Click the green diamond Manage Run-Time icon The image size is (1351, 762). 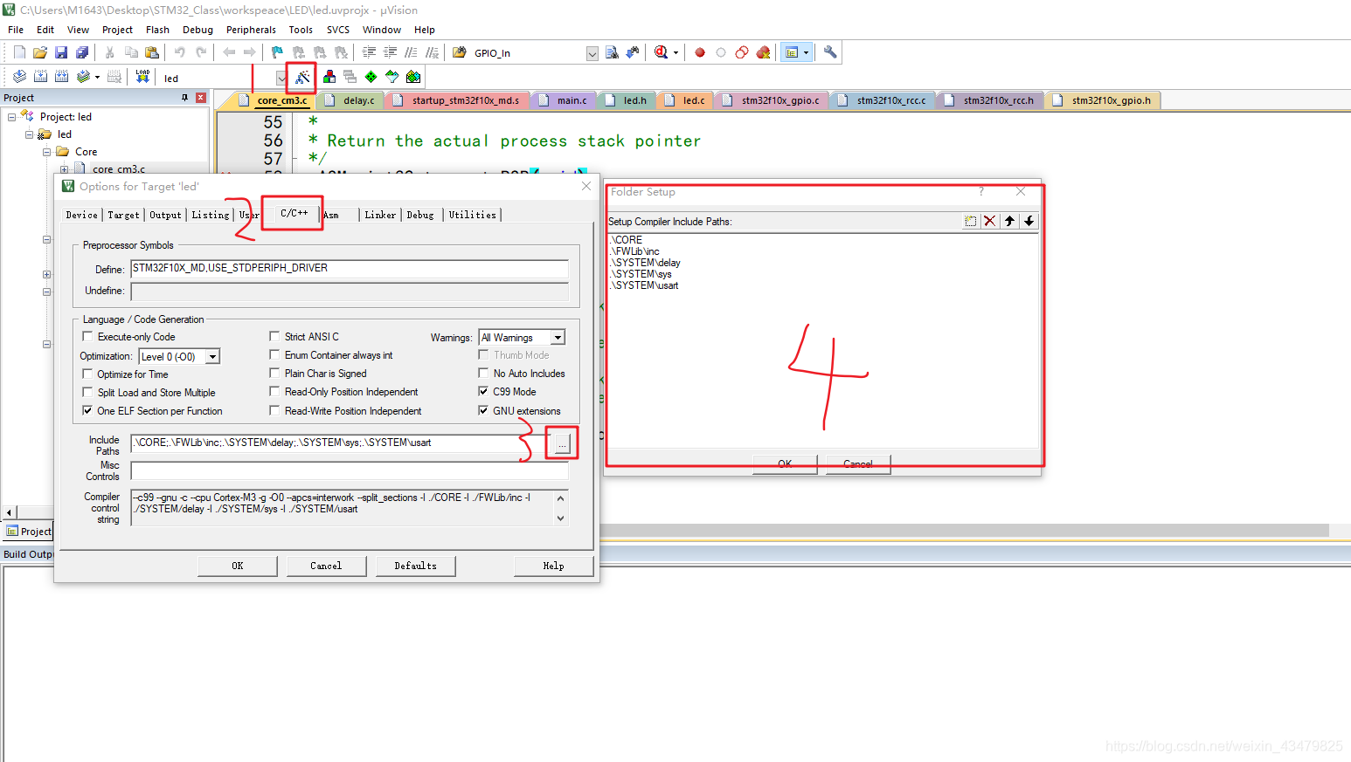tap(371, 77)
